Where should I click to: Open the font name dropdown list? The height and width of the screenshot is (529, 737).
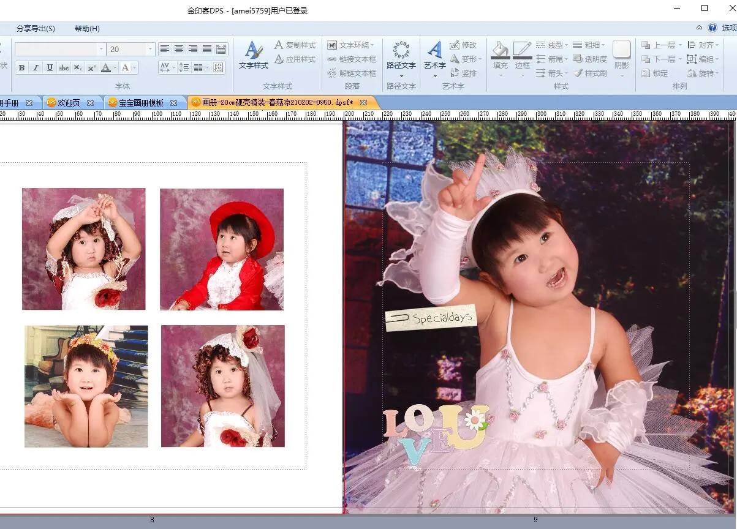tap(101, 49)
